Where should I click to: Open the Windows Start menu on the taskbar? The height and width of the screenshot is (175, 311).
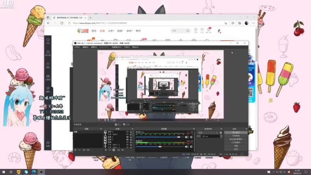3,172
